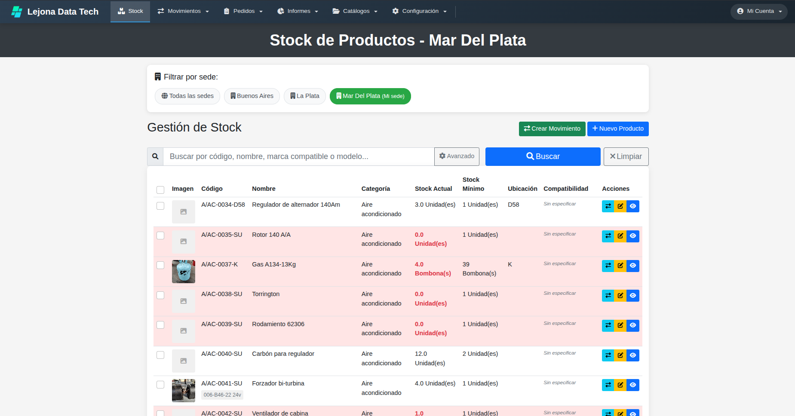The width and height of the screenshot is (795, 416).
Task: Open movement icon for Regulador de alternador 140Am
Action: (x=608, y=206)
